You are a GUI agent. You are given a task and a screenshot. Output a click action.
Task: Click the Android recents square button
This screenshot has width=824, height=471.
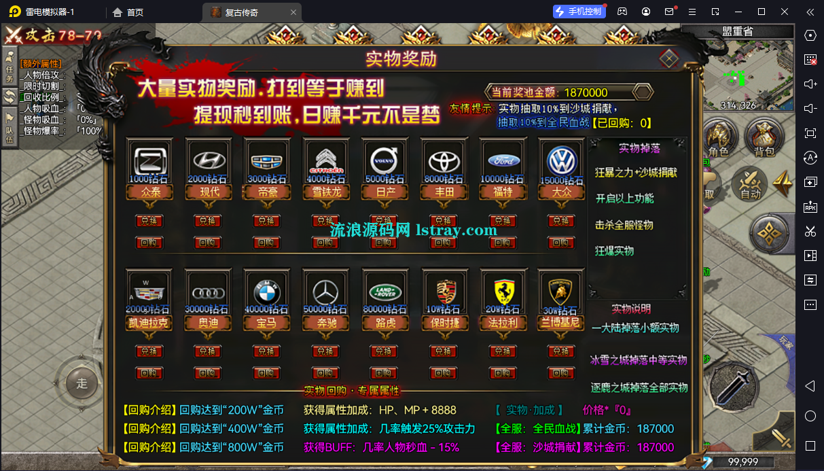click(810, 446)
